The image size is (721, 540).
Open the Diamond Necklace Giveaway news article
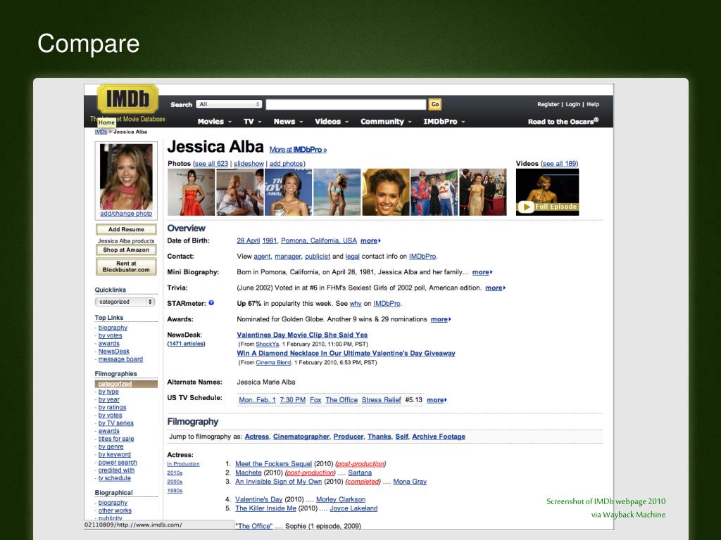click(346, 353)
